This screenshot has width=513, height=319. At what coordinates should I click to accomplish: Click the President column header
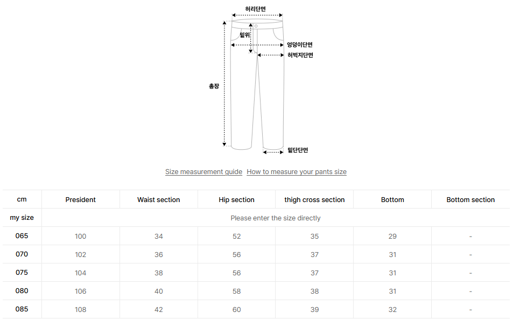tap(80, 200)
